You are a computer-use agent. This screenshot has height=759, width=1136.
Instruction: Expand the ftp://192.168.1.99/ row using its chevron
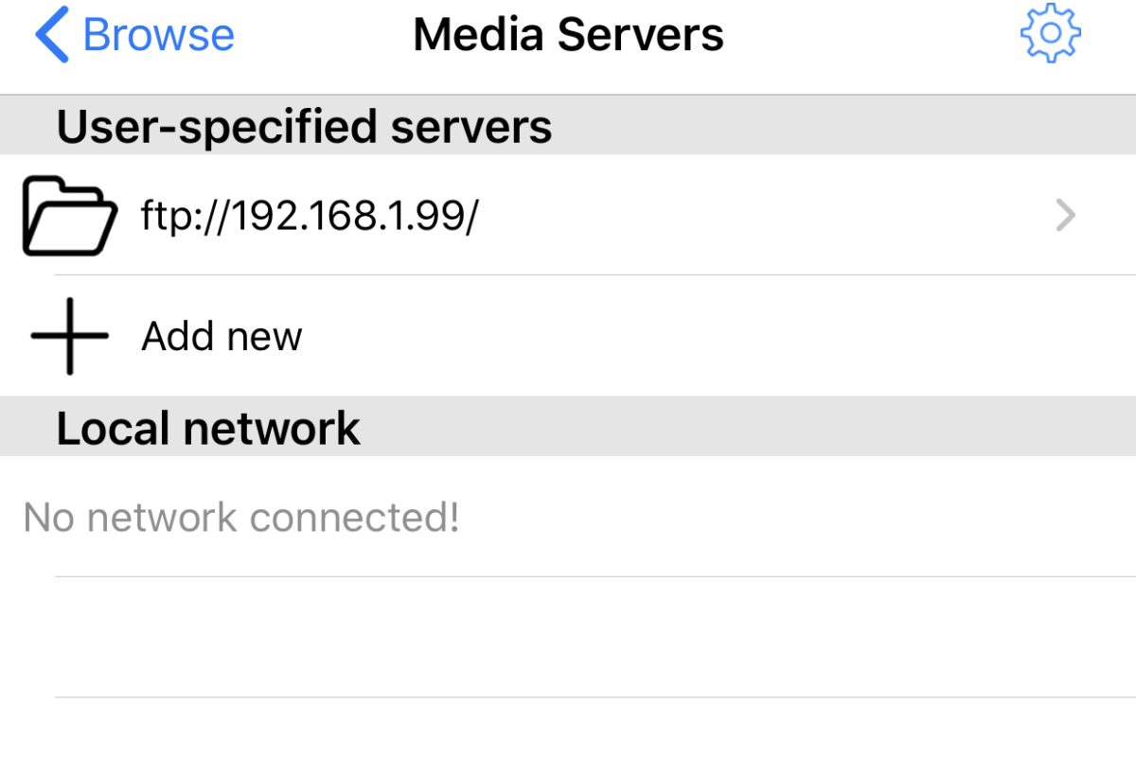[x=1066, y=216]
